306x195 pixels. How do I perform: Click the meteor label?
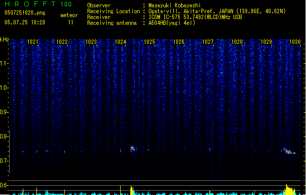69,15
